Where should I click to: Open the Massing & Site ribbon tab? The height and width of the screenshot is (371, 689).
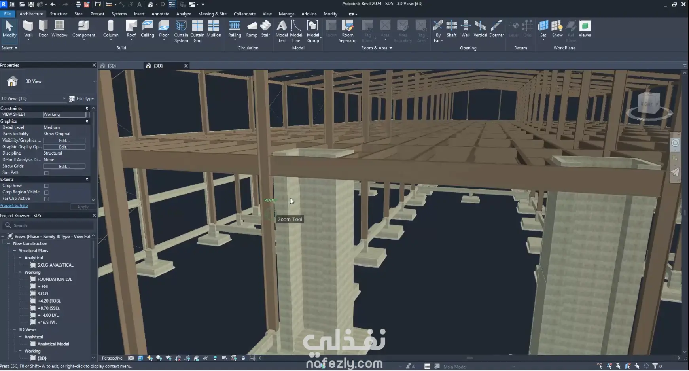pos(212,14)
